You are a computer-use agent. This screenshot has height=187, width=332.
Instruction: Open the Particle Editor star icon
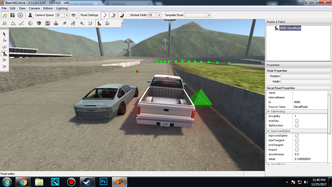[82, 23]
